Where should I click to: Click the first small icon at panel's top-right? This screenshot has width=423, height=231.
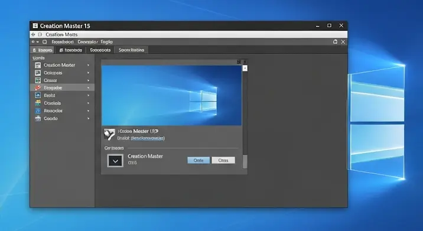pyautogui.click(x=239, y=62)
